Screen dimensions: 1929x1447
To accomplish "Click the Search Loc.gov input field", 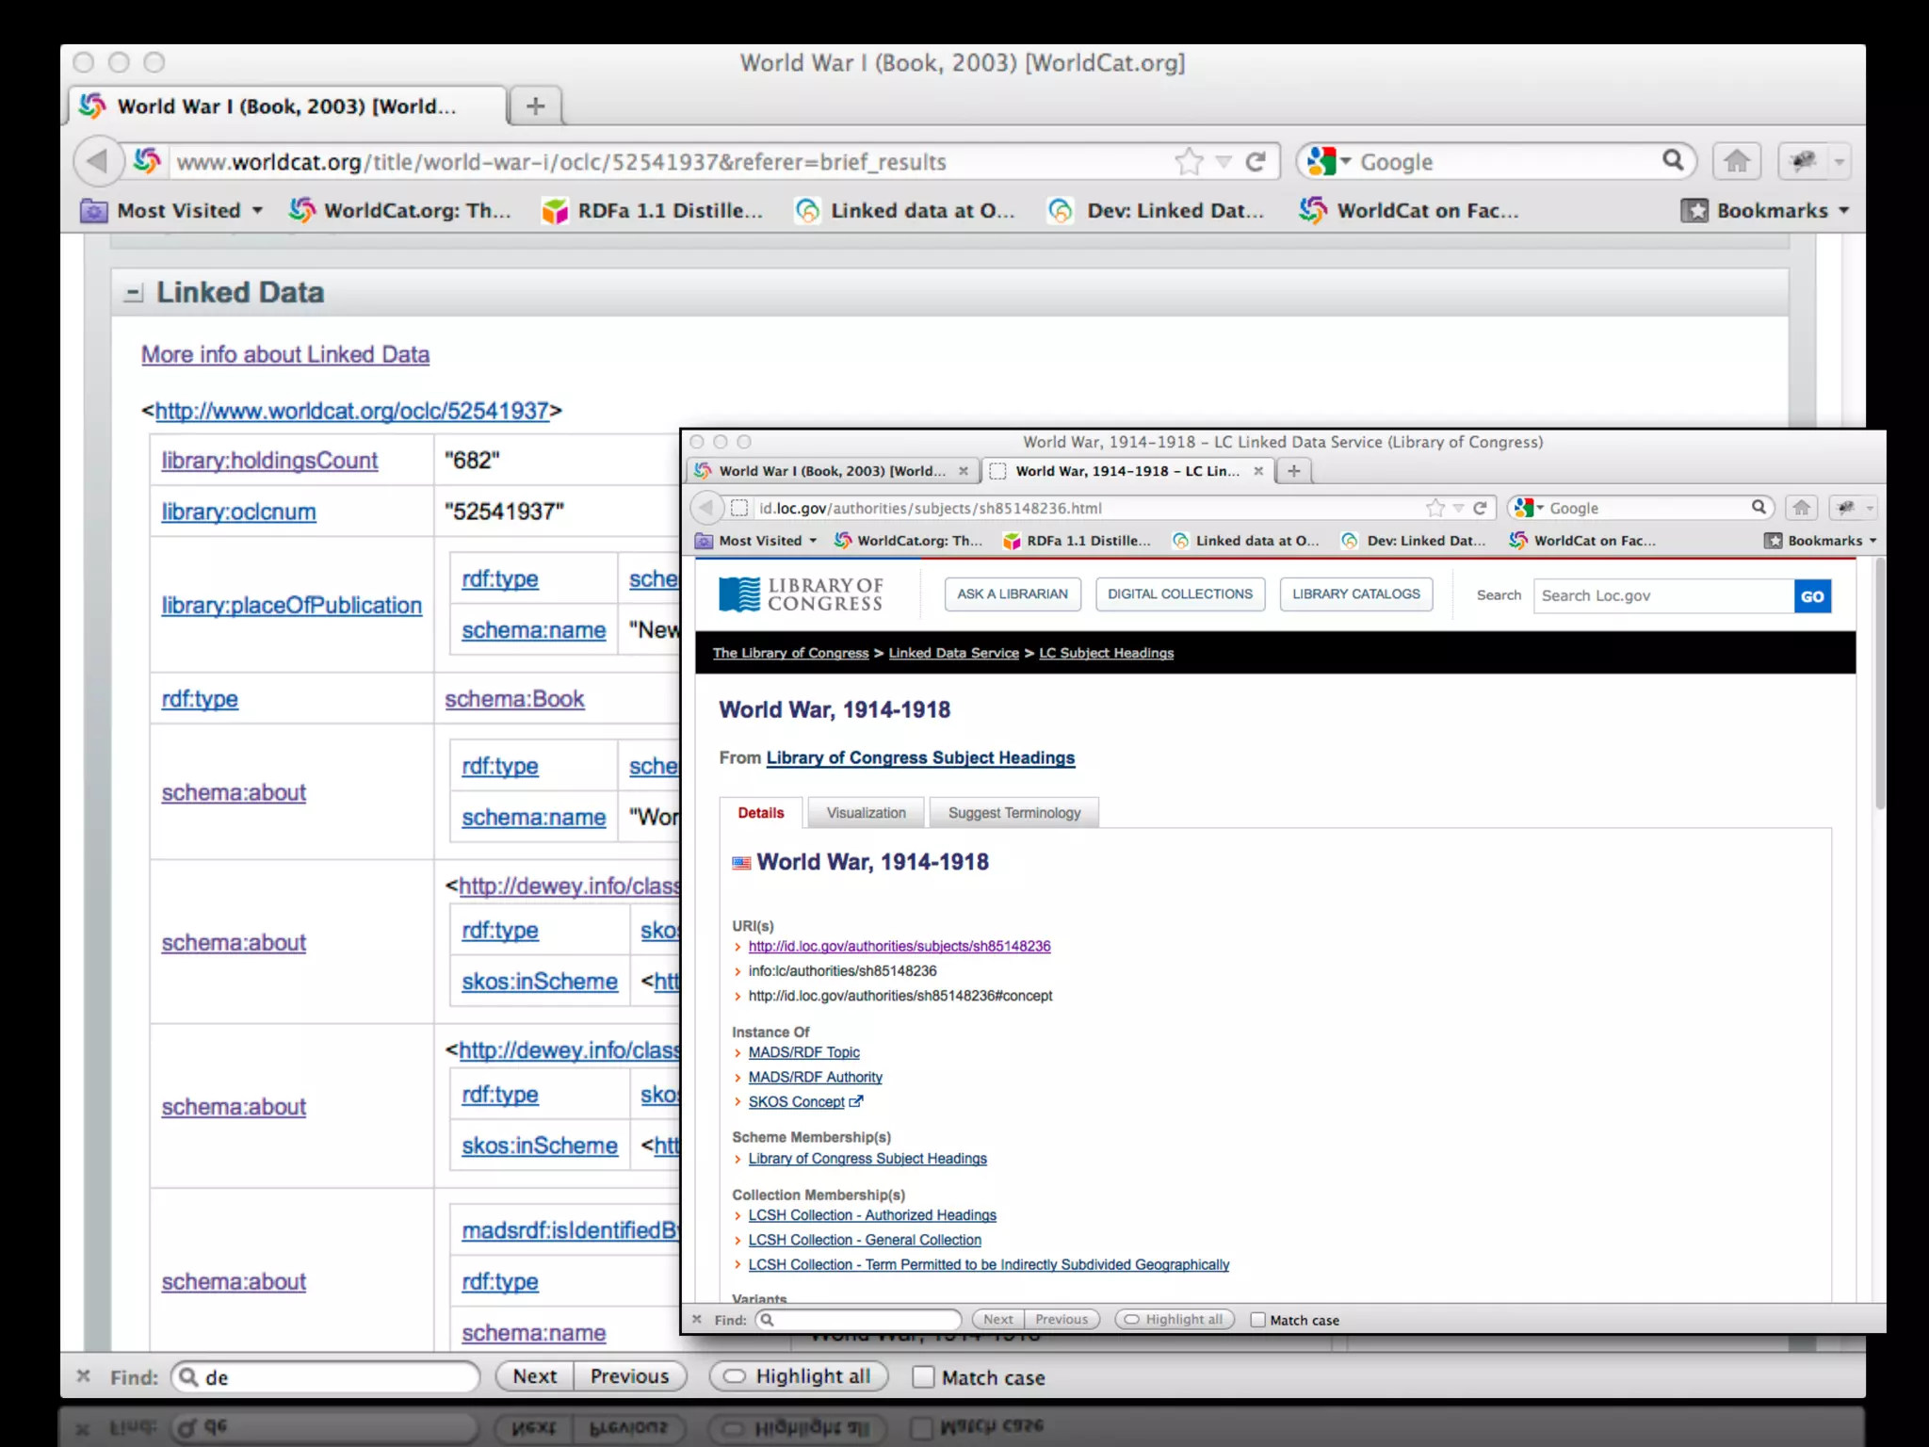I will tap(1662, 596).
